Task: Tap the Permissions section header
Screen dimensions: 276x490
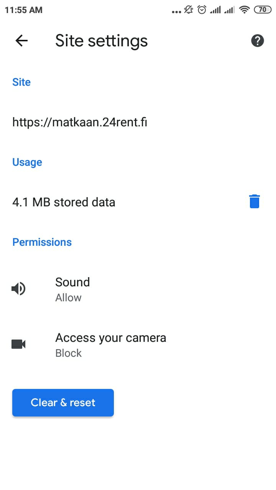Action: click(x=42, y=242)
